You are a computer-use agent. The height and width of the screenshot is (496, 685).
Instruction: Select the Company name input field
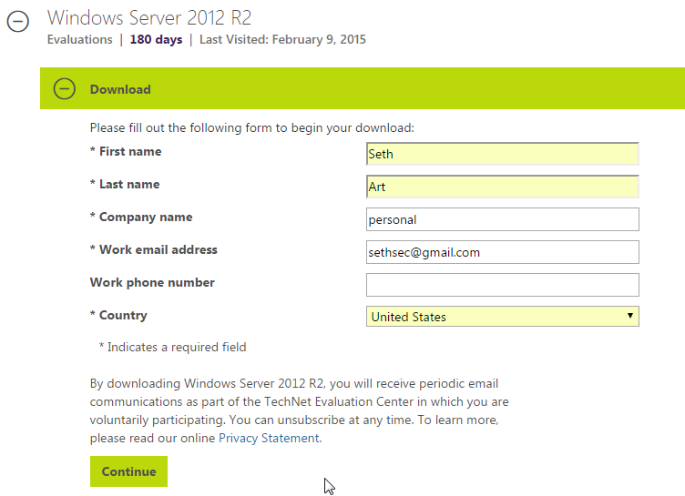point(502,219)
